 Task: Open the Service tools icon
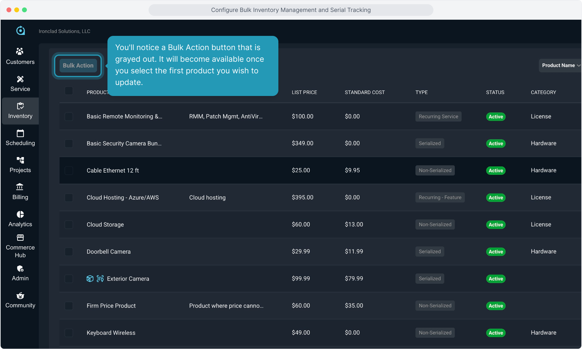20,79
